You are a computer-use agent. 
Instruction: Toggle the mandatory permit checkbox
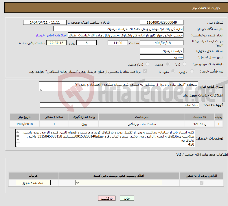coord(201,183)
